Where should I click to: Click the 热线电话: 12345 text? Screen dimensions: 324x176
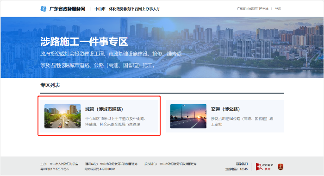click(x=237, y=169)
